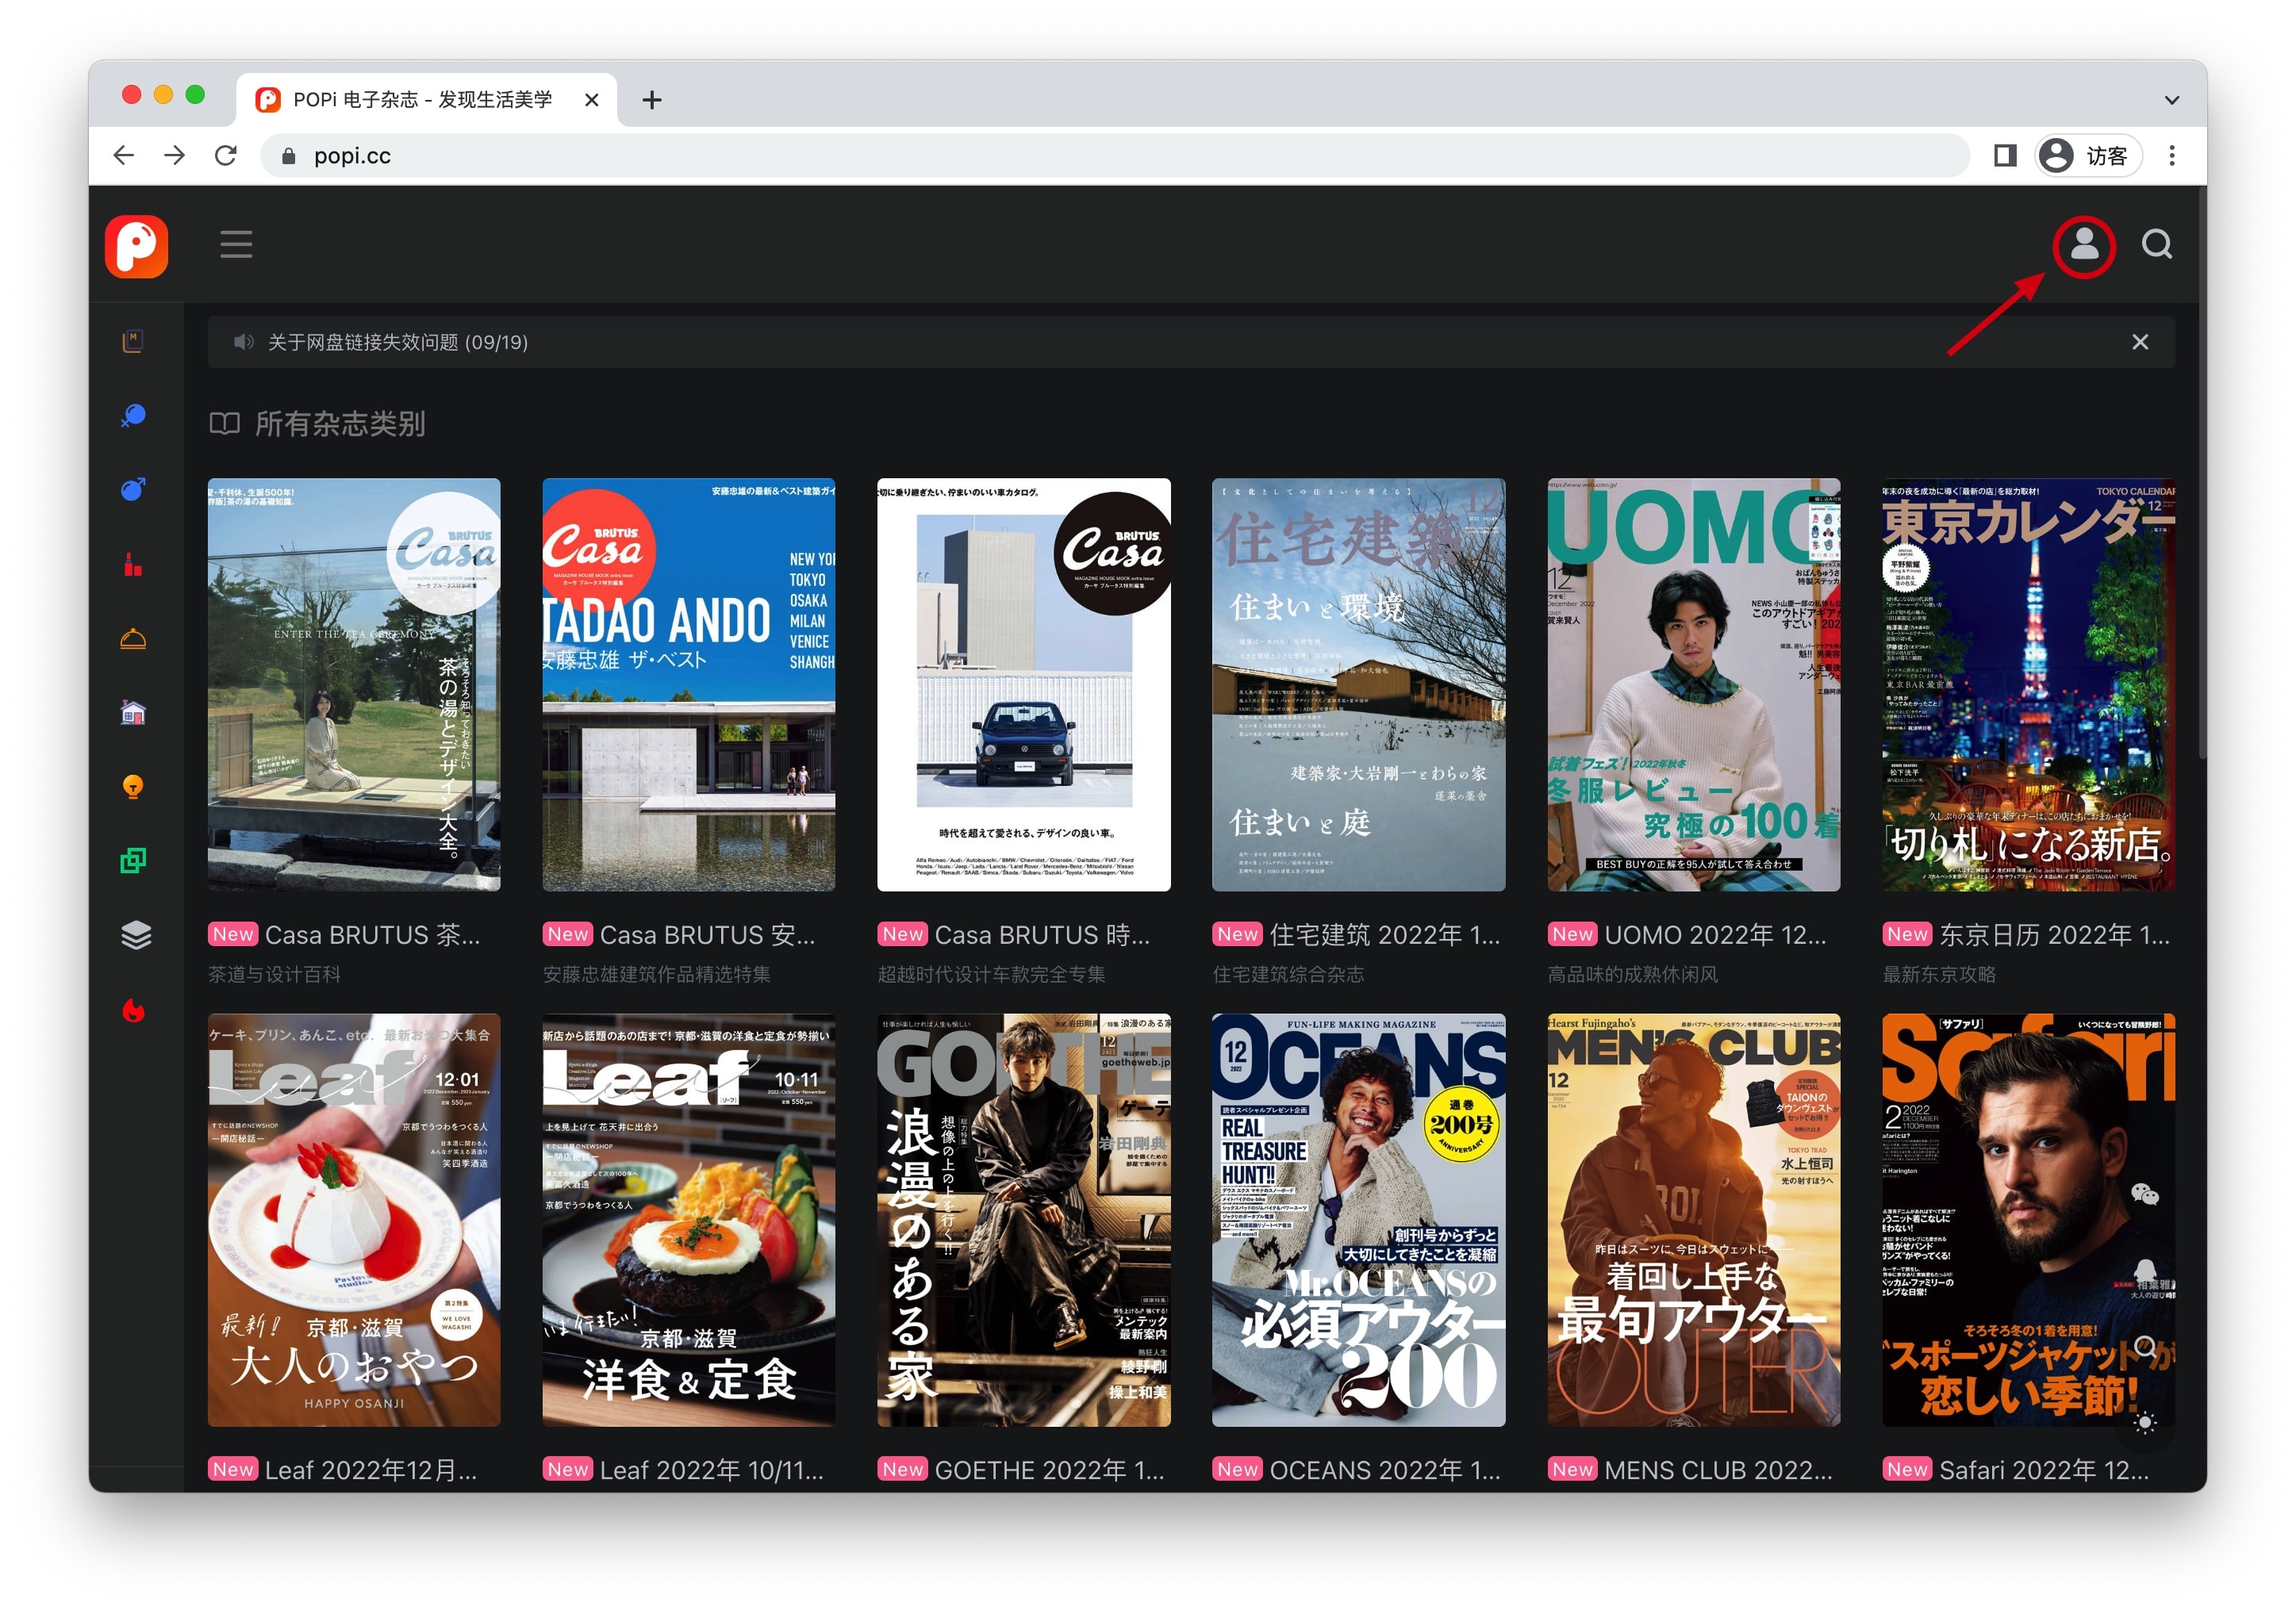Dismiss the announcement banner with X
The image size is (2296, 1610).
pyautogui.click(x=2139, y=343)
